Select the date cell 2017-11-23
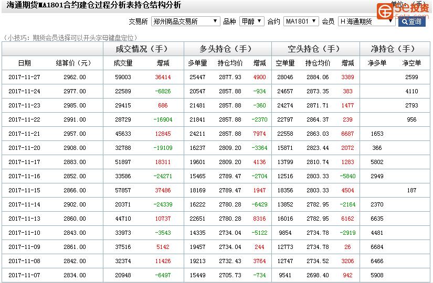The width and height of the screenshot is (433, 283). [x=24, y=105]
